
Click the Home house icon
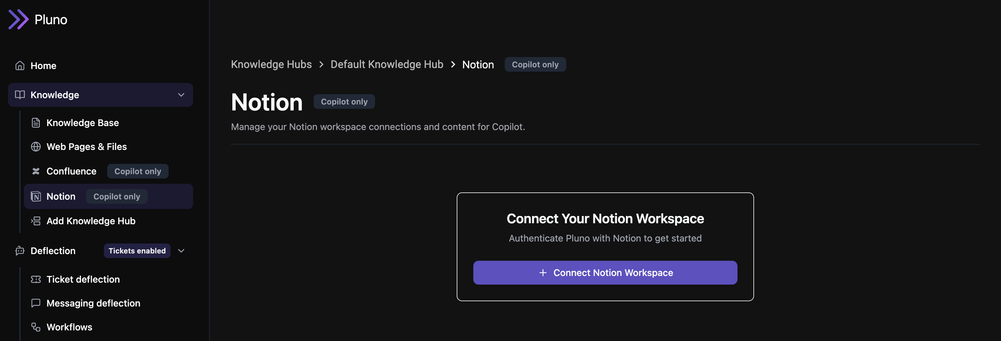[20, 66]
